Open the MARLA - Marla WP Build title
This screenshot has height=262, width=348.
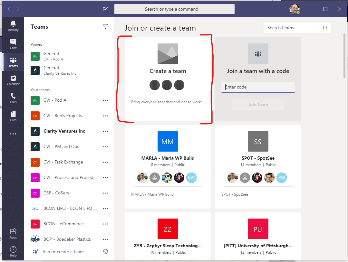tap(168, 158)
